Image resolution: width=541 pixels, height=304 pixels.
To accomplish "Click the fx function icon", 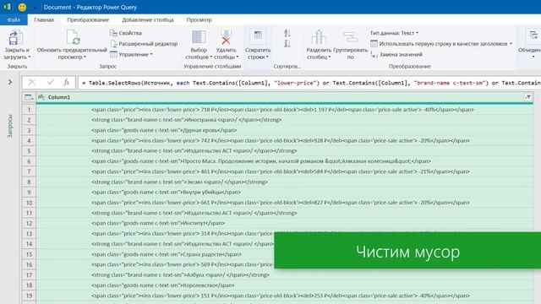I will point(66,82).
